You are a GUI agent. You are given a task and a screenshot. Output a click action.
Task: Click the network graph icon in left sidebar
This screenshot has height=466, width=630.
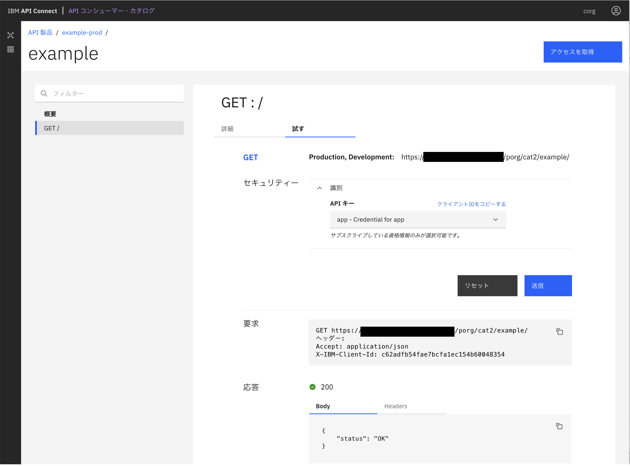[x=11, y=35]
